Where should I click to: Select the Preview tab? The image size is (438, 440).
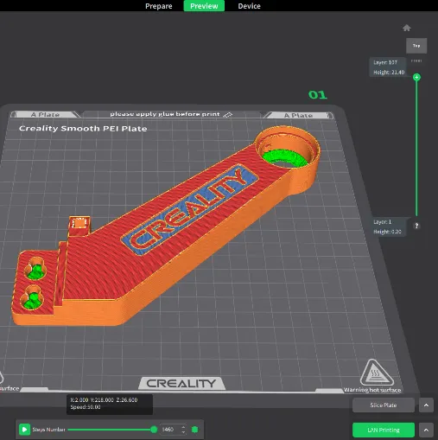click(204, 6)
